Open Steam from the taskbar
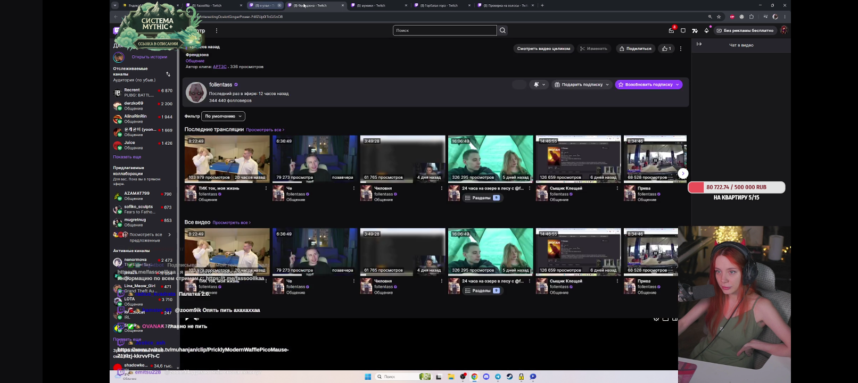The height and width of the screenshot is (383, 858). click(509, 377)
